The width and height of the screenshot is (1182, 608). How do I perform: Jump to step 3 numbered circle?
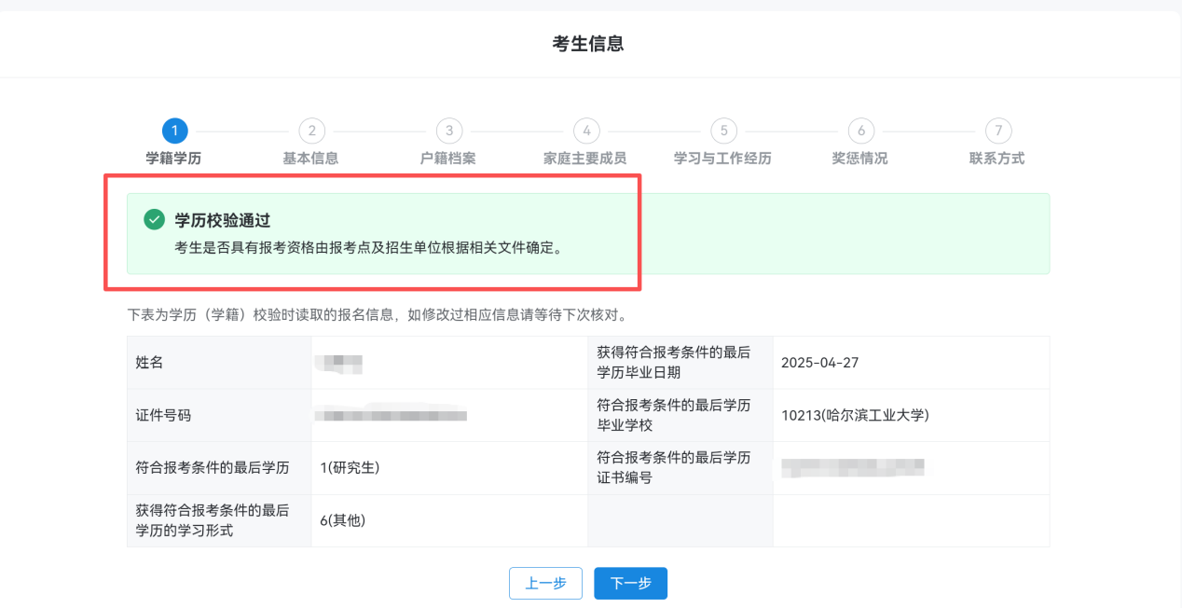point(449,131)
